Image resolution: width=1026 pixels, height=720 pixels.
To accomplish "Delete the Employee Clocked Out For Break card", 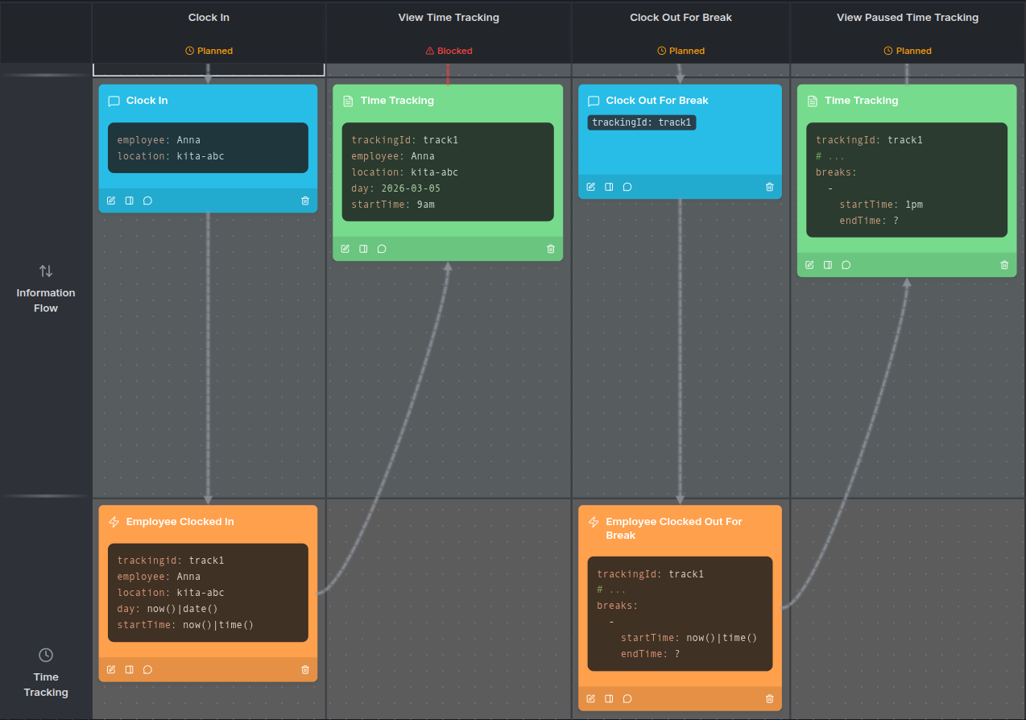I will coord(769,699).
